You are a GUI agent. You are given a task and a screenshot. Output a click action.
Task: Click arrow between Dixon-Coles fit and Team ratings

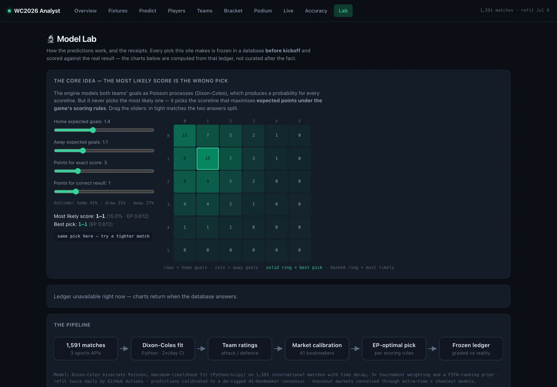201,349
